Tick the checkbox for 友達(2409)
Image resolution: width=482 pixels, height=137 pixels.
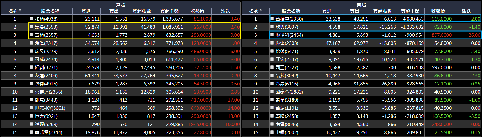[x=31, y=75]
